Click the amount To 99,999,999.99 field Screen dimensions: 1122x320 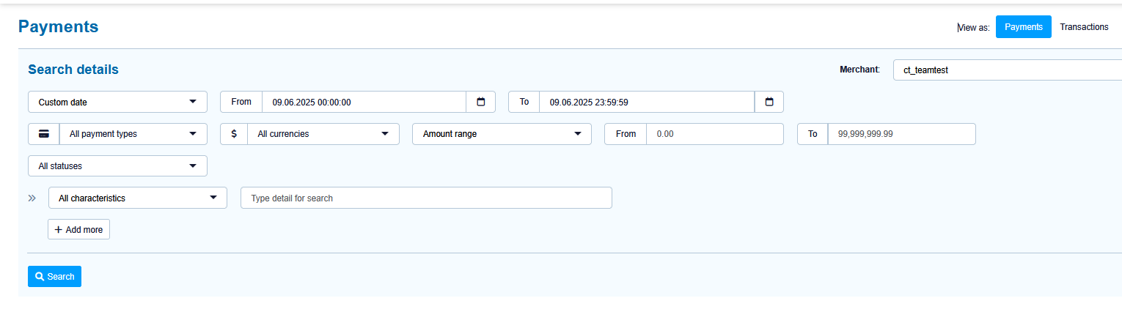click(x=901, y=134)
